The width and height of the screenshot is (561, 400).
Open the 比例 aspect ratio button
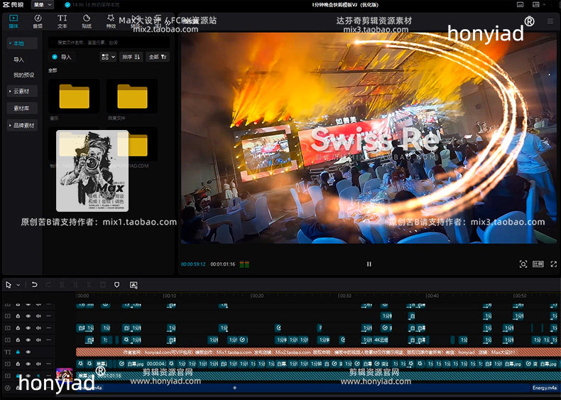(538, 264)
